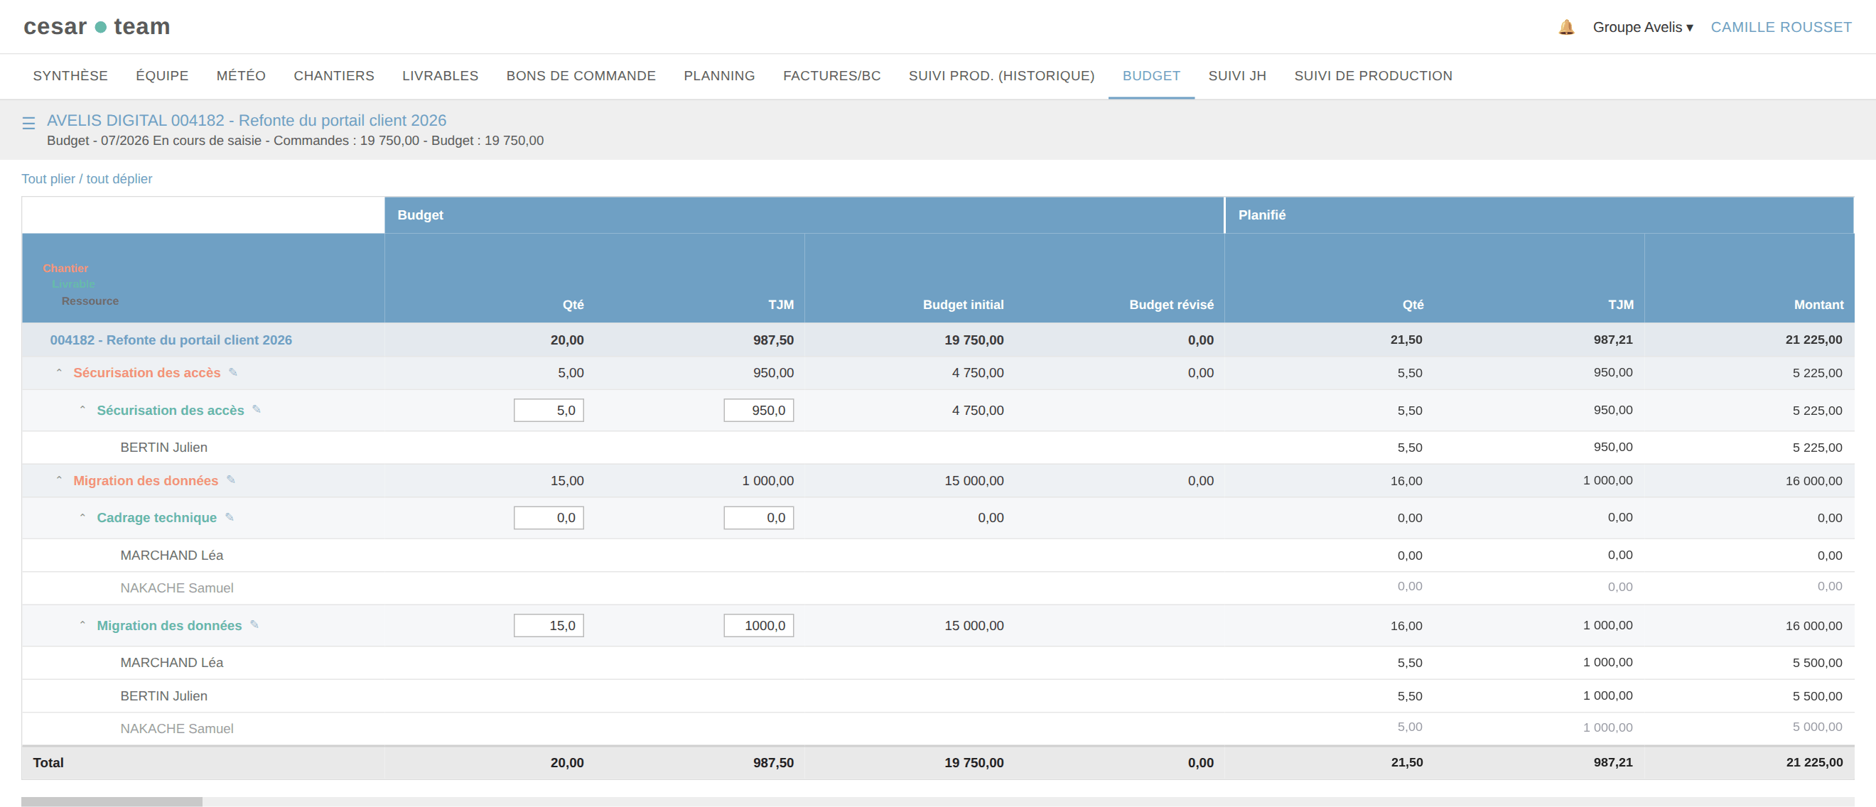Edit livrable Migration des données via pencil
The image size is (1876, 807).
(x=254, y=624)
